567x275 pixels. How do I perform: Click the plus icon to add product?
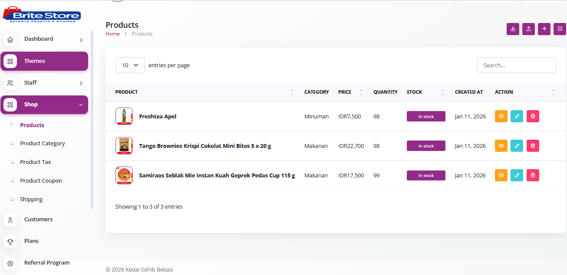pos(544,29)
